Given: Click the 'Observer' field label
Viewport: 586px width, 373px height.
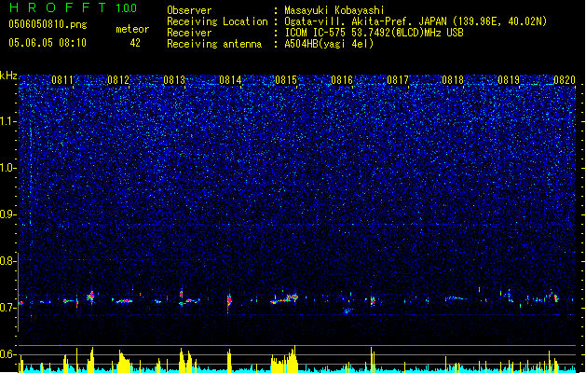Looking at the screenshot, I should pos(189,10).
